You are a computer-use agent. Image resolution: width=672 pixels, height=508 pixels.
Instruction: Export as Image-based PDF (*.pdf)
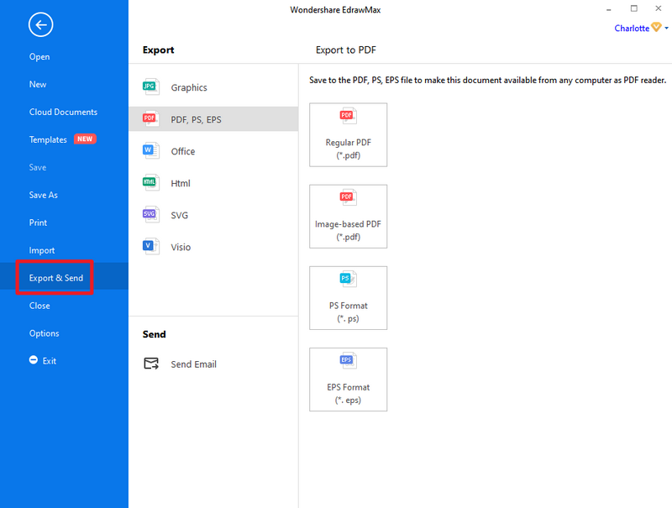click(x=348, y=217)
